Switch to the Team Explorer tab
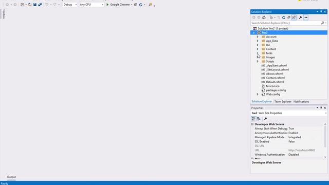 click(283, 102)
